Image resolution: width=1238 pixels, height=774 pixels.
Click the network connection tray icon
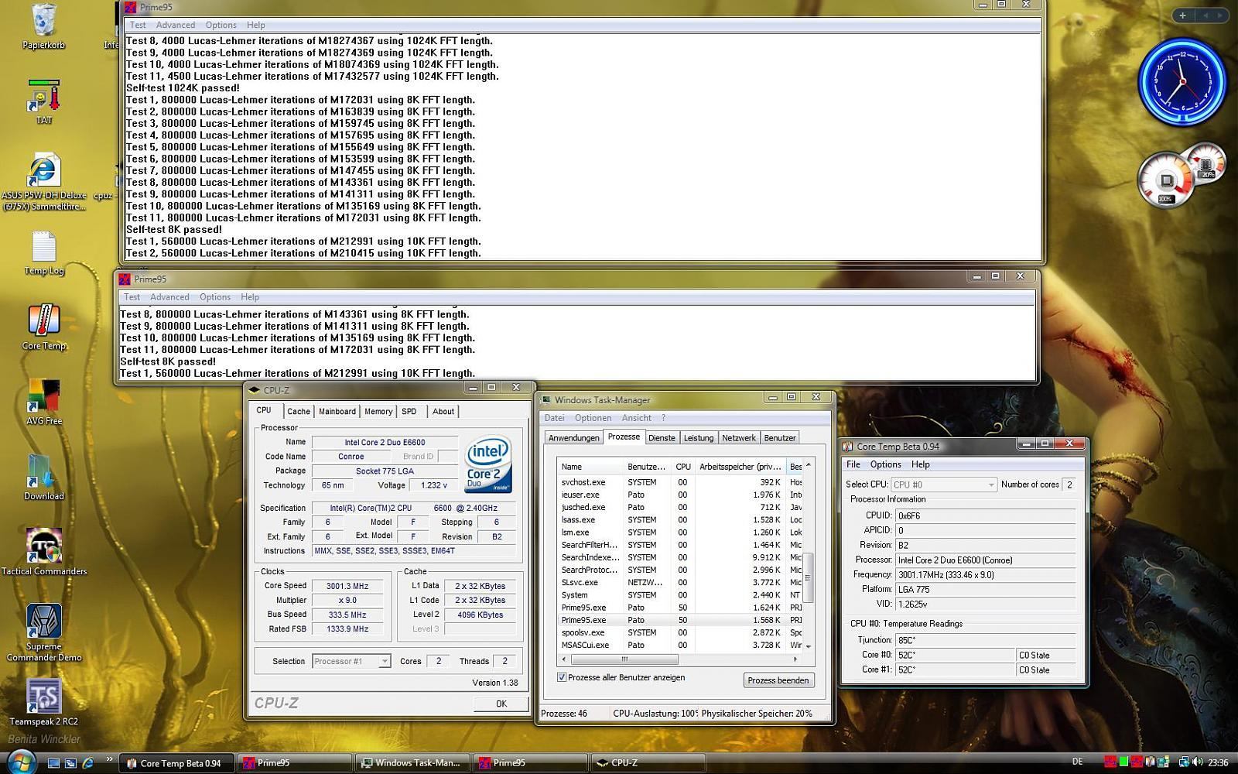[x=1185, y=762]
